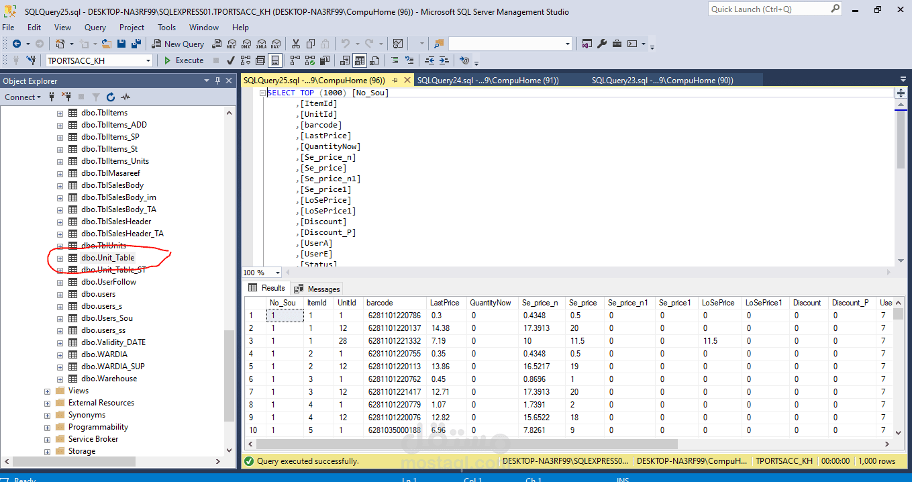This screenshot has width=912, height=482.
Task: Click the Navigate Backward arrow icon
Action: (16, 44)
